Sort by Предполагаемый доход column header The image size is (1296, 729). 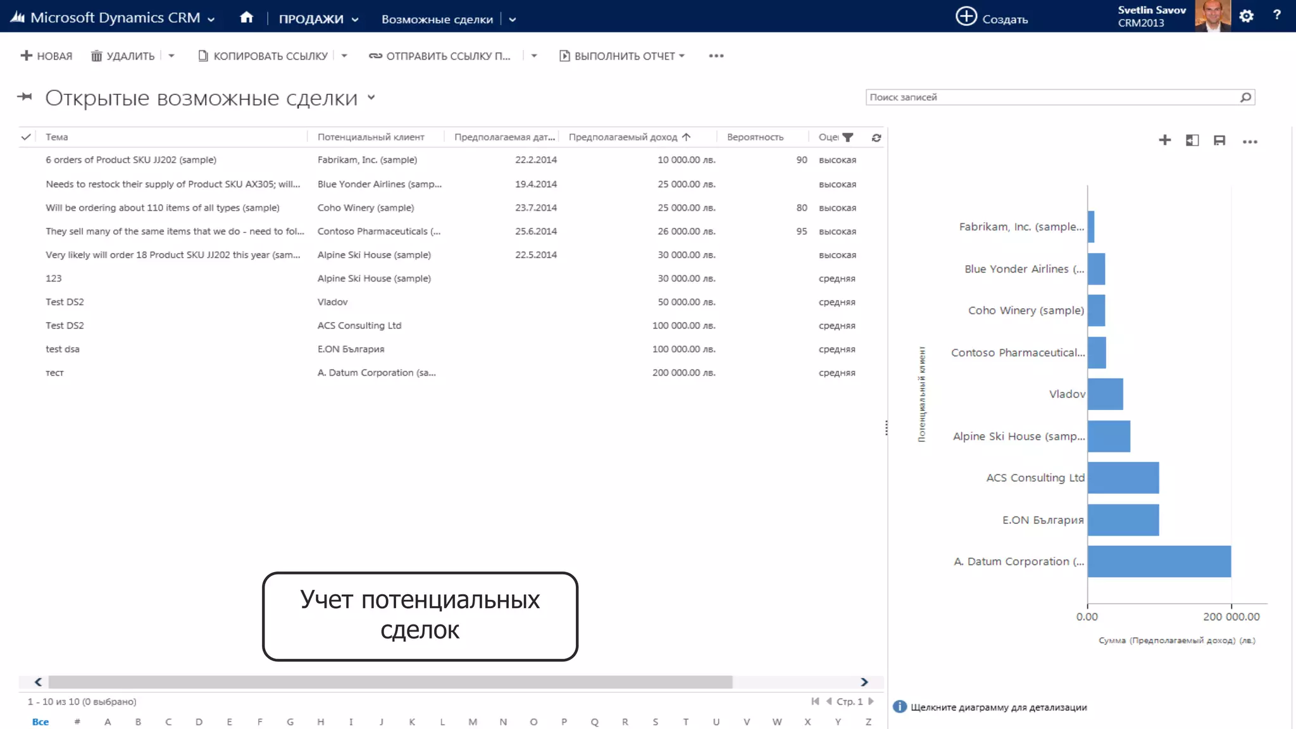click(x=623, y=137)
